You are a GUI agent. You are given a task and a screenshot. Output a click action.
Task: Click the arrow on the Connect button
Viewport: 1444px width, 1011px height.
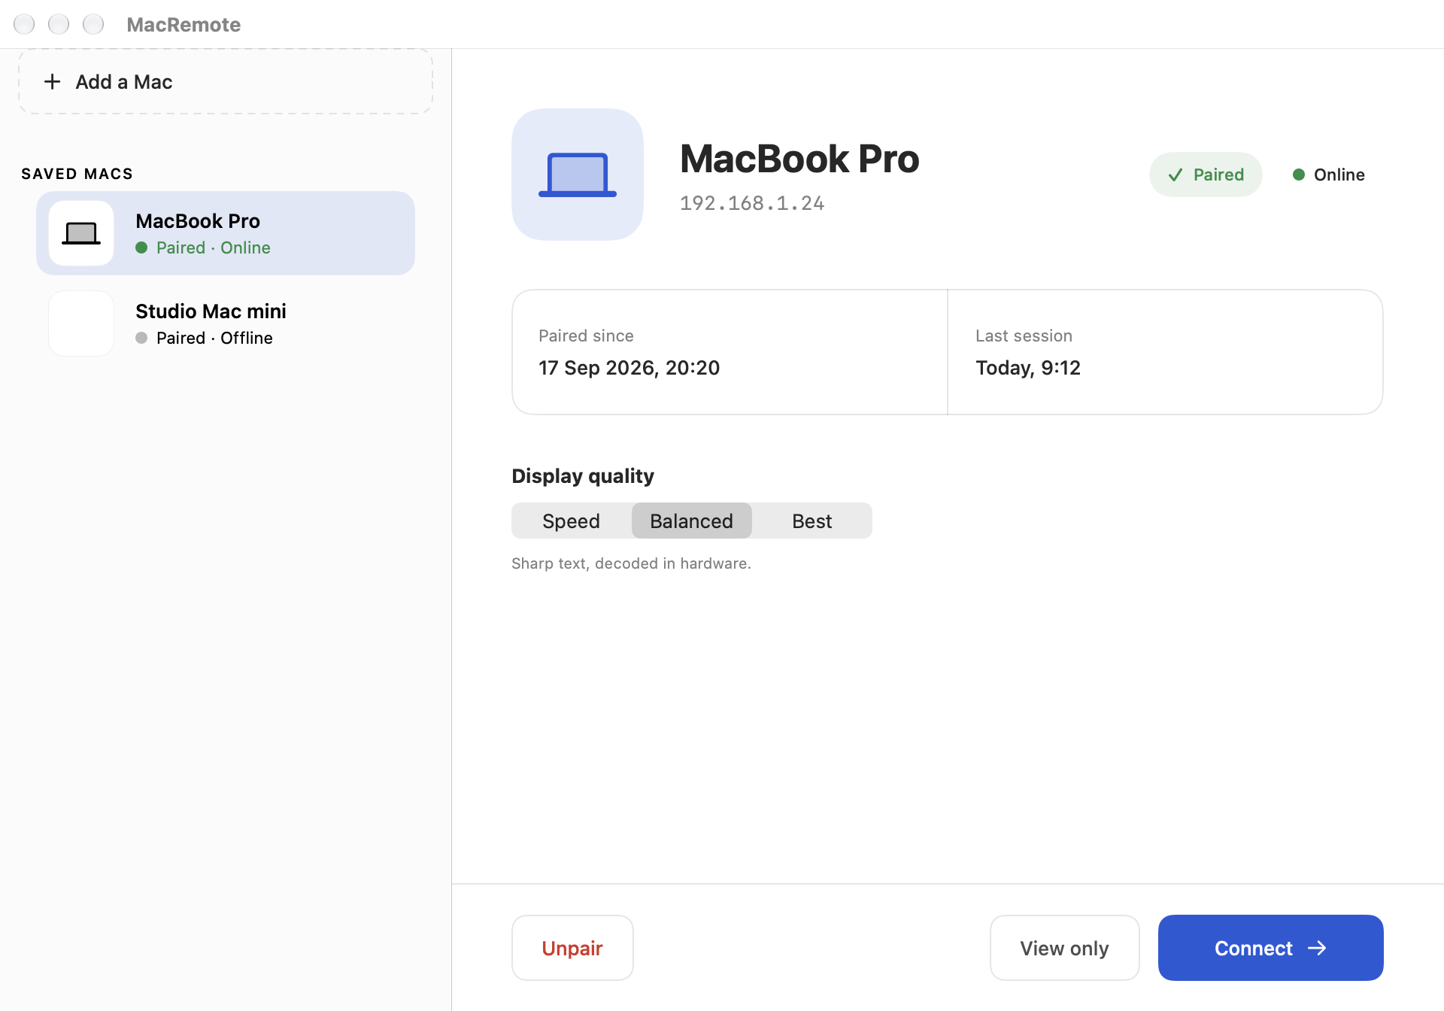(x=1317, y=948)
